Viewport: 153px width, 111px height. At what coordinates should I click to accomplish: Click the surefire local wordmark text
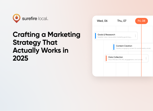pos(35,19)
